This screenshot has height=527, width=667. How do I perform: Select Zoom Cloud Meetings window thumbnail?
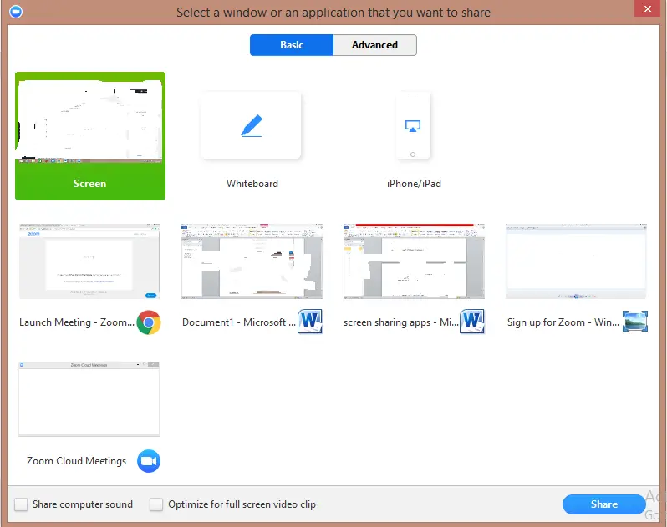point(89,399)
